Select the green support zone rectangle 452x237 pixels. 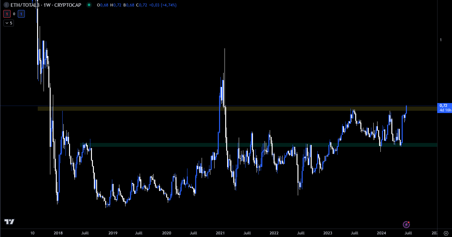pyautogui.click(x=258, y=145)
